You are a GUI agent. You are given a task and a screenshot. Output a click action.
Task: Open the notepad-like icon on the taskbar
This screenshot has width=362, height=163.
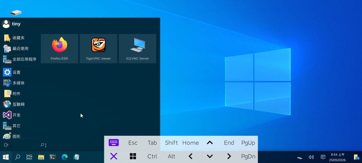tap(76, 157)
